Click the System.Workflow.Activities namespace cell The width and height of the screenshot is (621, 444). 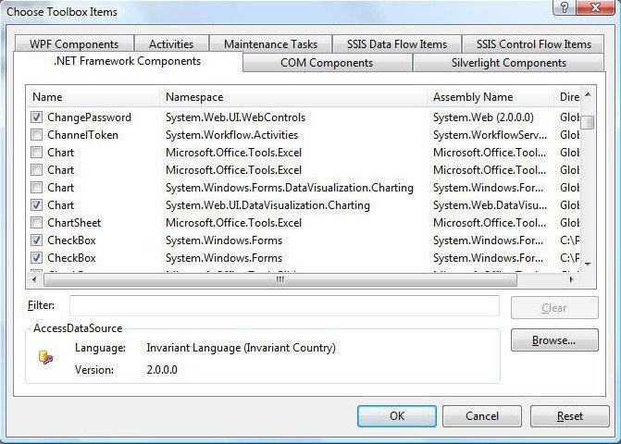231,135
